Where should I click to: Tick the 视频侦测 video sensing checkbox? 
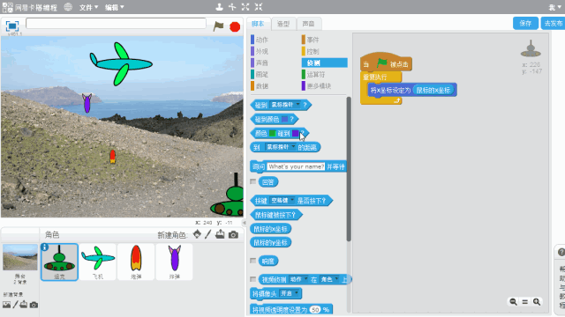click(x=253, y=279)
